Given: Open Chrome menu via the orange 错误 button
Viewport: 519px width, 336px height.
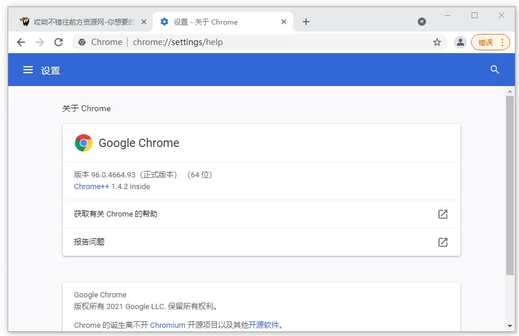Looking at the screenshot, I should pos(490,42).
